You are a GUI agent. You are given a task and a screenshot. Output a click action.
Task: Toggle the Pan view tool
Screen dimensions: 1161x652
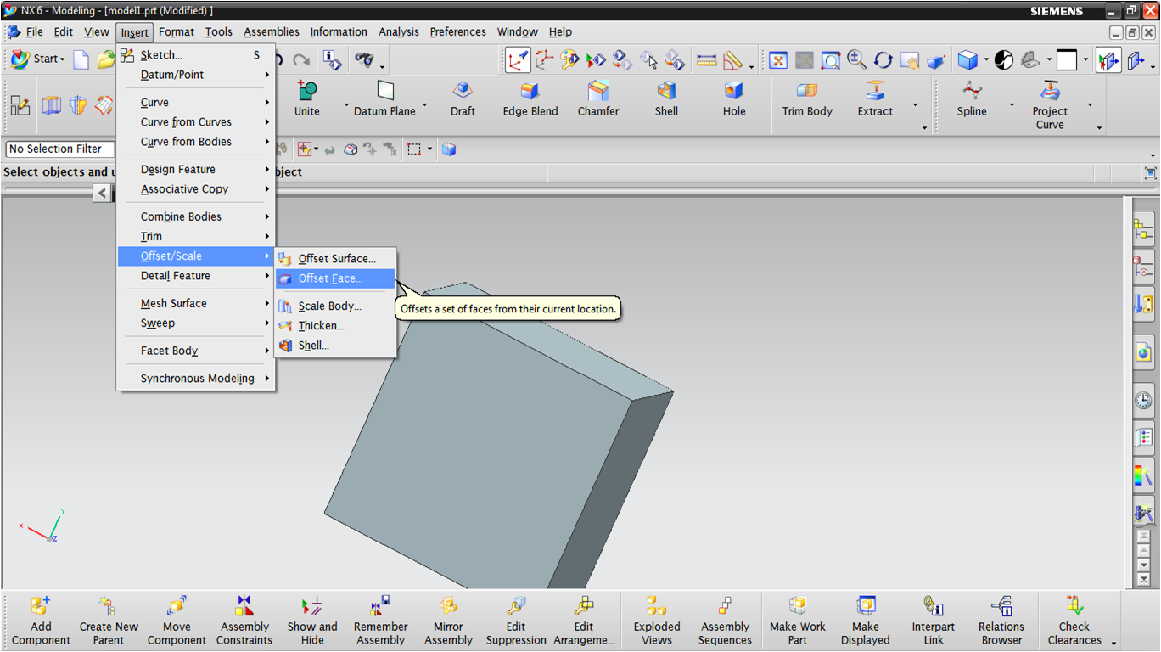point(909,59)
